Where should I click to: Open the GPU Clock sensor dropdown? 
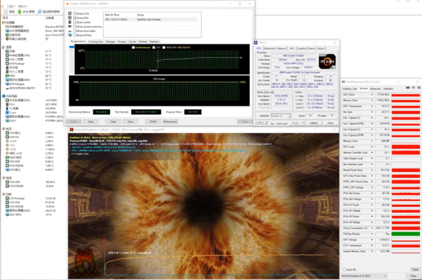point(371,94)
